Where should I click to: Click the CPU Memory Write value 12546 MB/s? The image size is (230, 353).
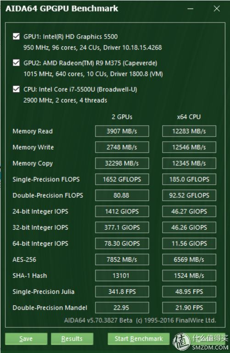189,147
